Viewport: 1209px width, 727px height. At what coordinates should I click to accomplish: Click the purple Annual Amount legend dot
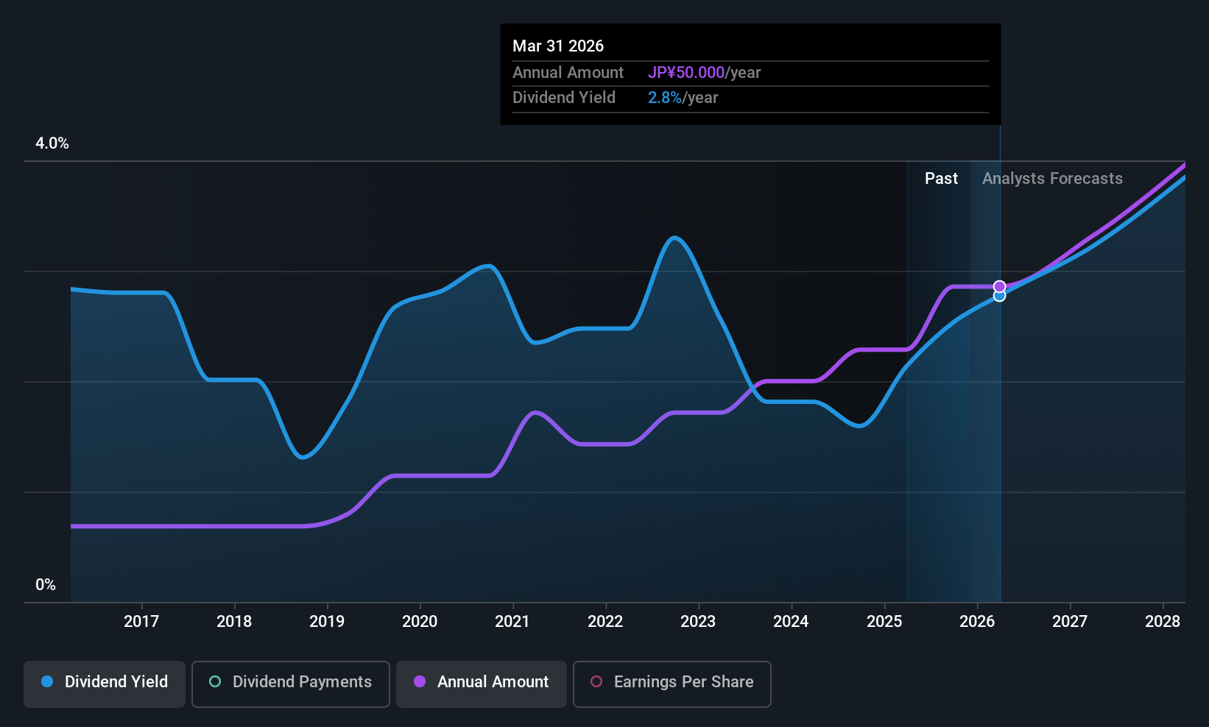(x=420, y=682)
